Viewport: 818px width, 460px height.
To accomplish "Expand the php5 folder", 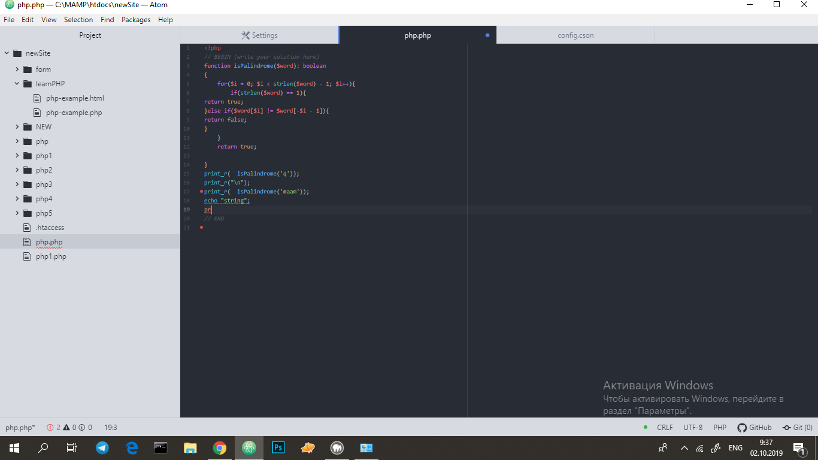I will pyautogui.click(x=17, y=213).
